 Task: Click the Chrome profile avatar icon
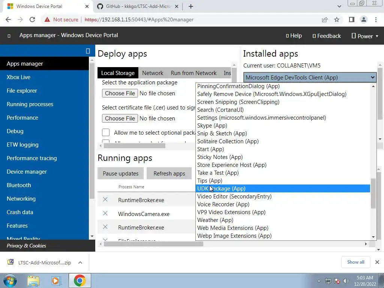(364, 19)
